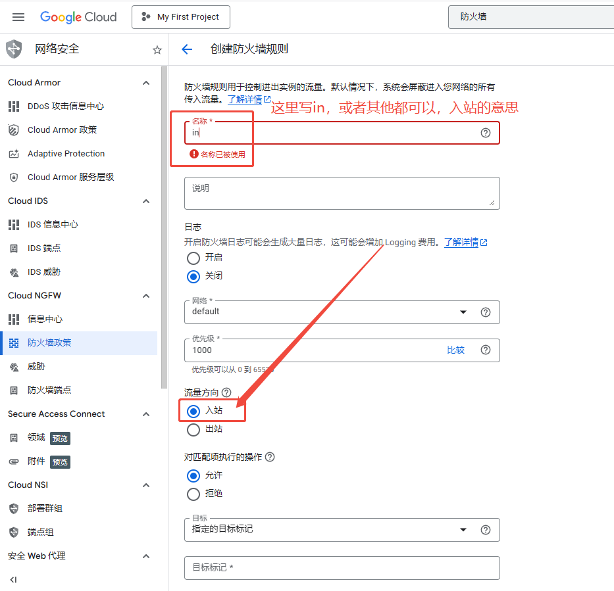Click help icon beside 对匹配项执行的操作

270,457
